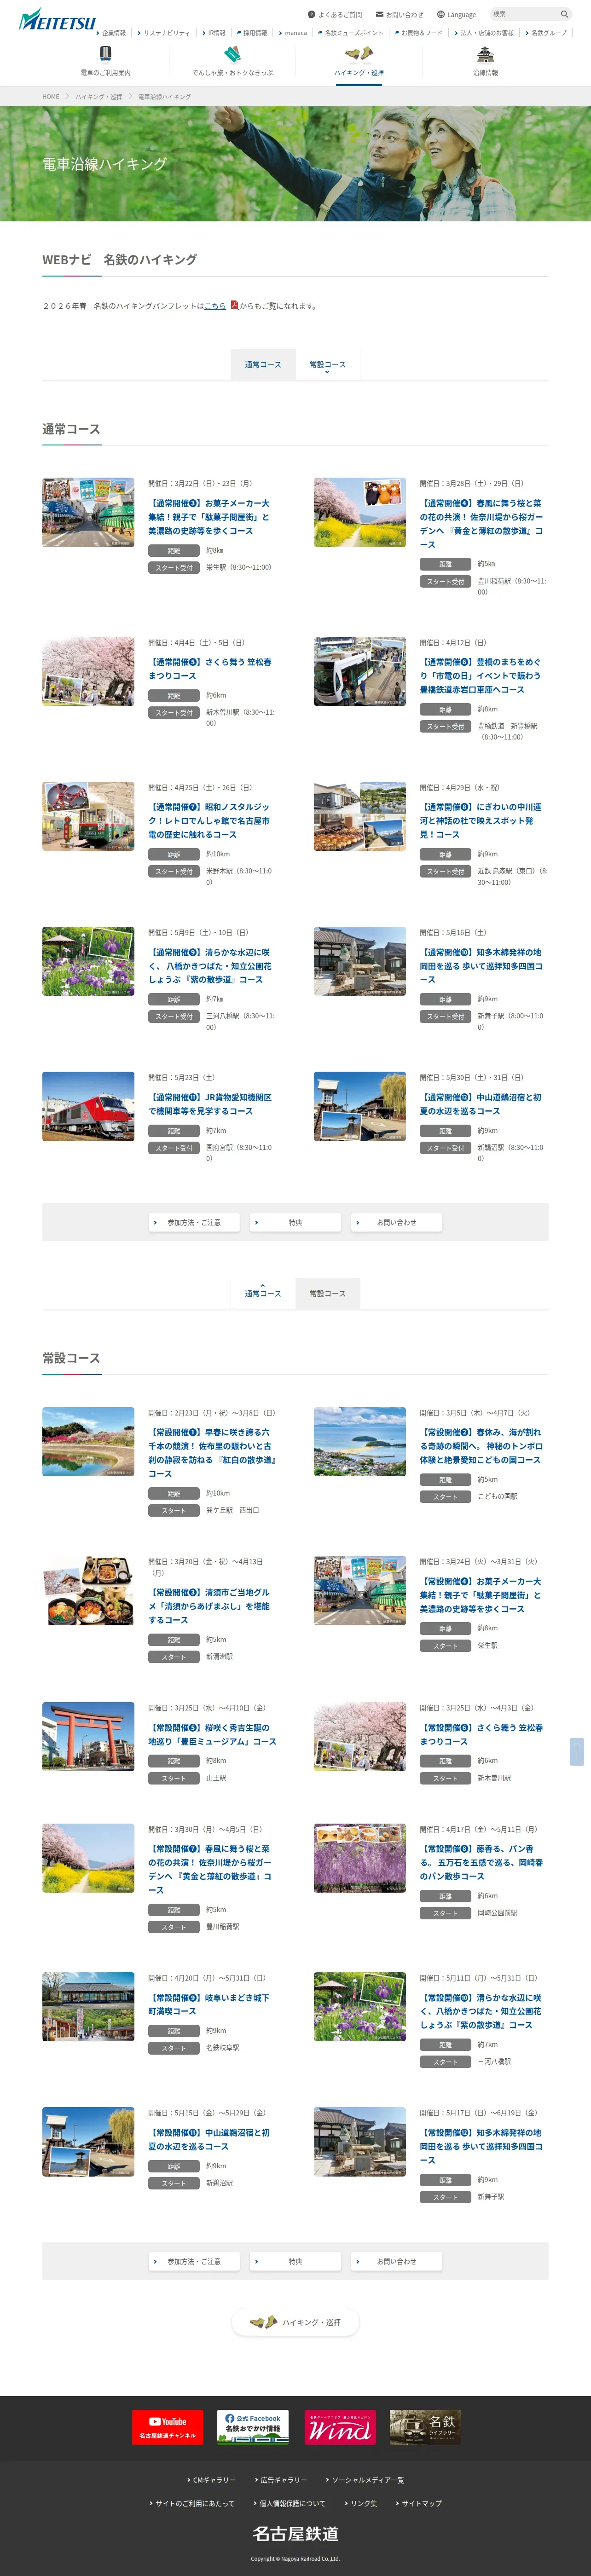
Task: Open YouTube 名古屋鉄道チャンネル banner
Action: (x=167, y=2427)
